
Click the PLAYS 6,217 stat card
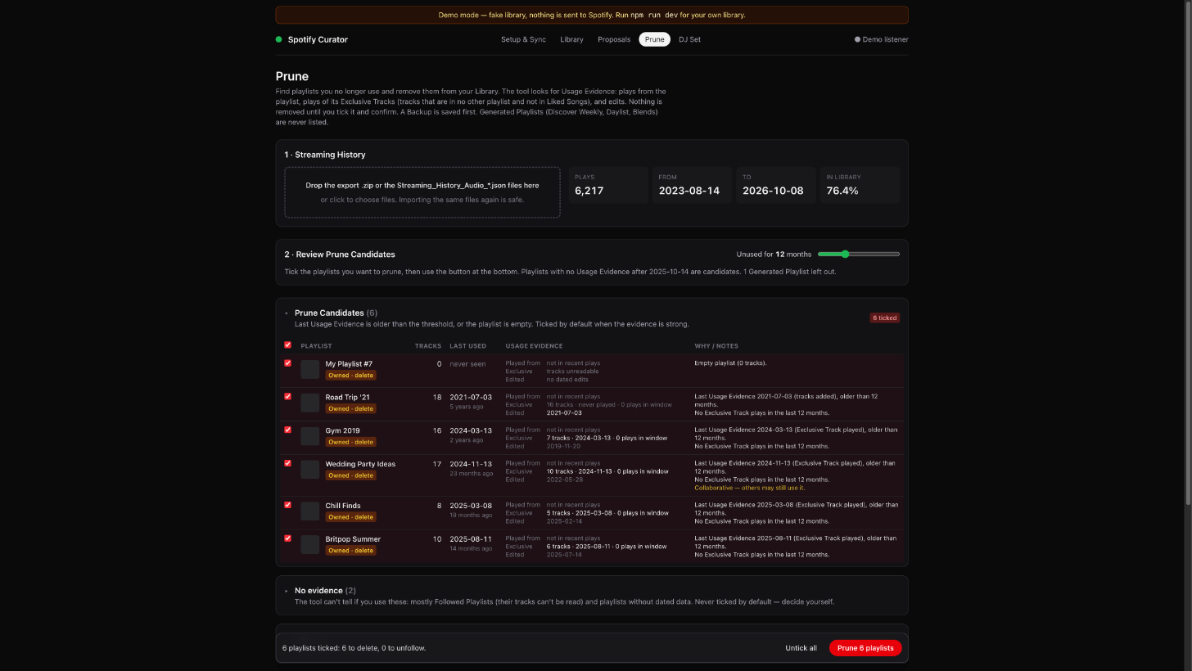[x=608, y=185]
